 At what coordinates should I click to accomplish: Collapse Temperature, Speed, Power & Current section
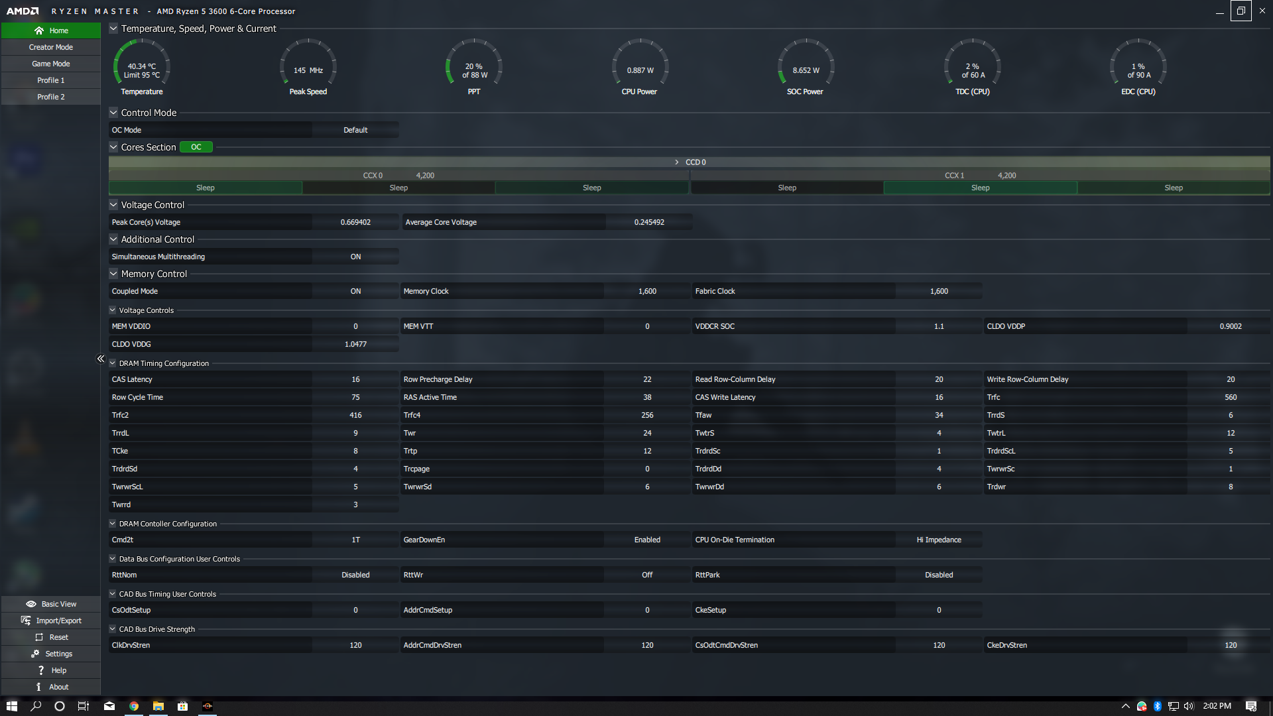coord(113,29)
